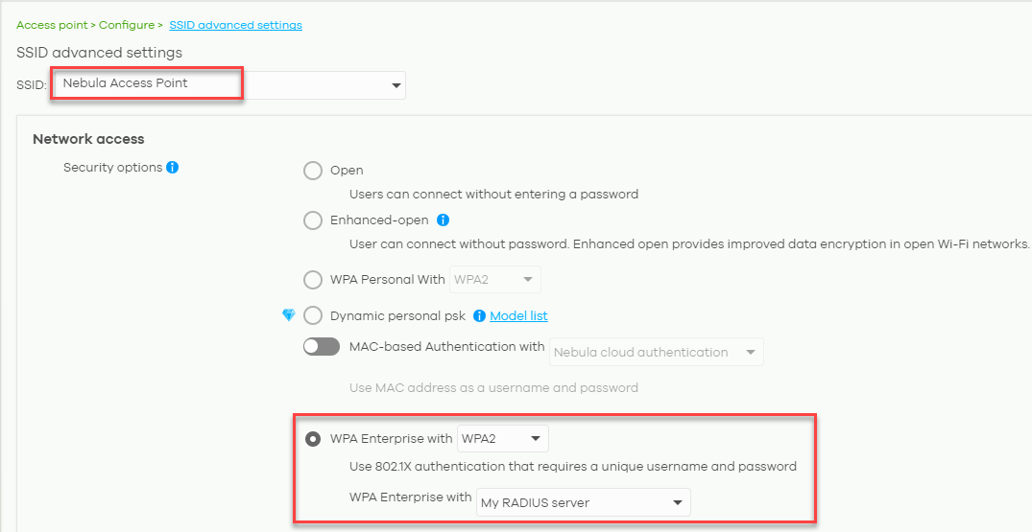Select the WPA Enterprise with radio button
The height and width of the screenshot is (532, 1032).
click(x=313, y=439)
